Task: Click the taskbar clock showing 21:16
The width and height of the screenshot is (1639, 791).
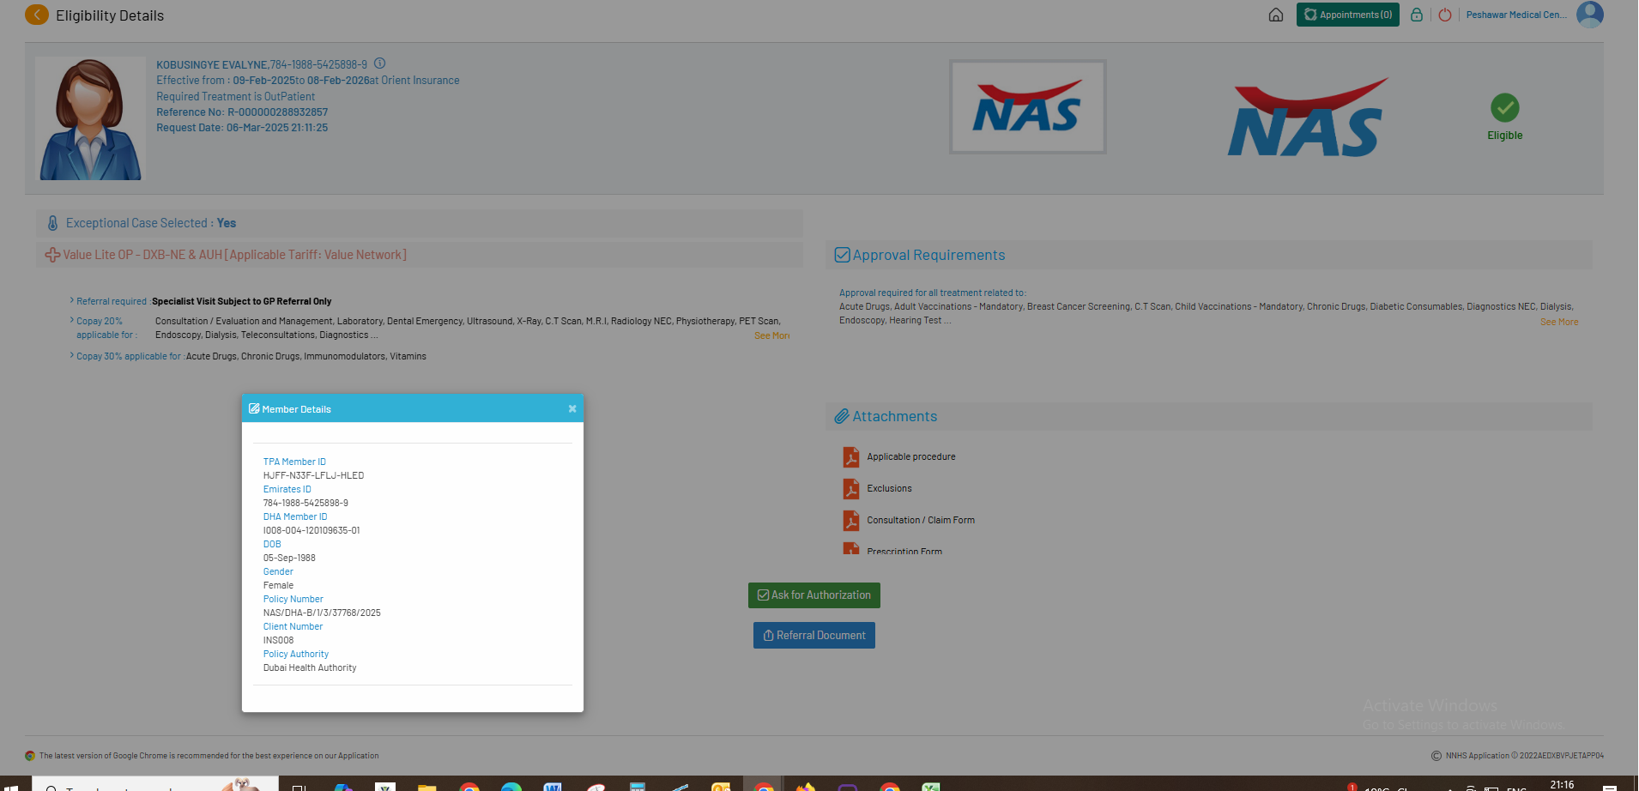Action: point(1562,785)
